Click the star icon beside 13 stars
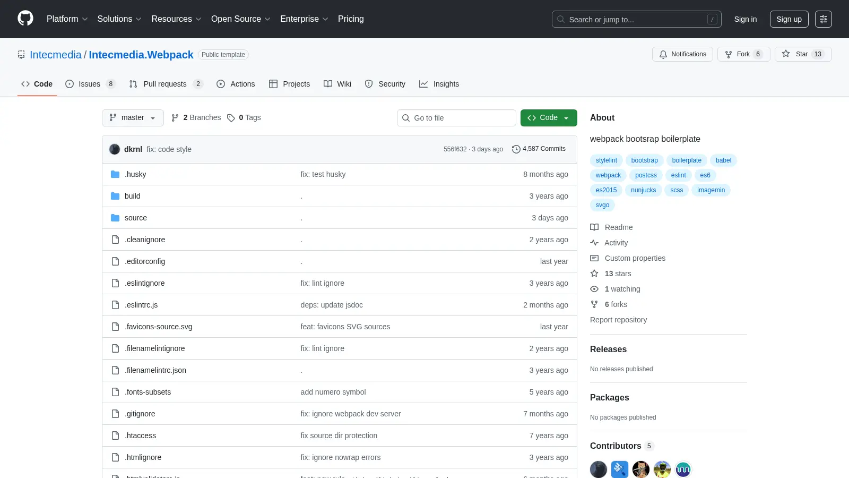The width and height of the screenshot is (849, 478). click(594, 274)
